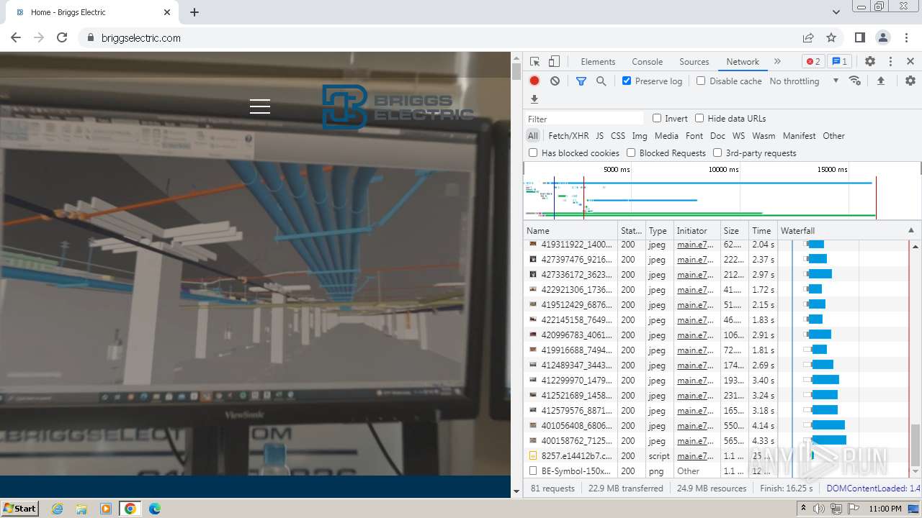Viewport: 922px width, 518px height.
Task: Toggle the device toolbar icon
Action: tap(554, 62)
